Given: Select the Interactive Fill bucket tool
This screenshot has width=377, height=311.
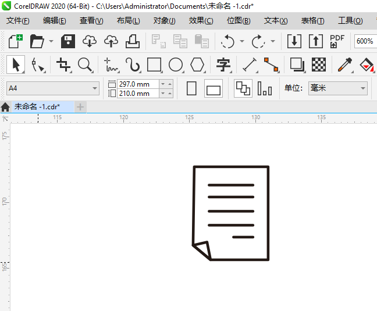Looking at the screenshot, I should tap(367, 65).
